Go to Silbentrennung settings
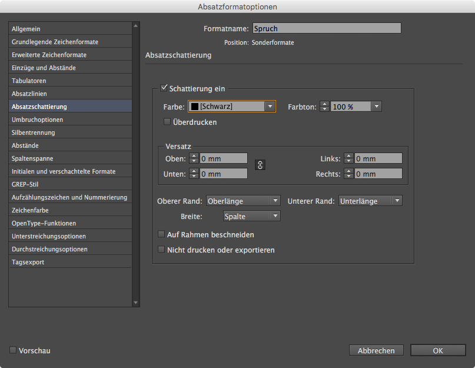 coord(70,132)
